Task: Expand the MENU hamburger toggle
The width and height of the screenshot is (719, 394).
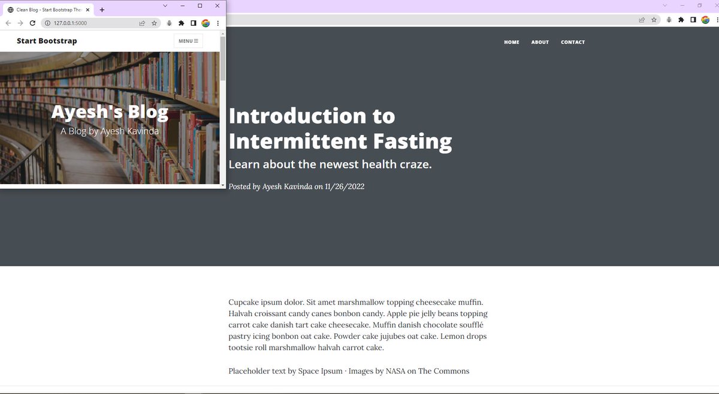Action: 188,41
